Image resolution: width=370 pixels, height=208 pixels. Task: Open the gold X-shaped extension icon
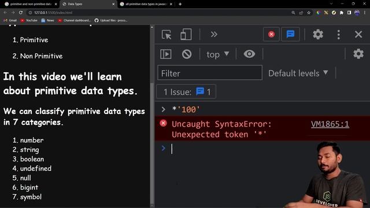click(x=326, y=13)
